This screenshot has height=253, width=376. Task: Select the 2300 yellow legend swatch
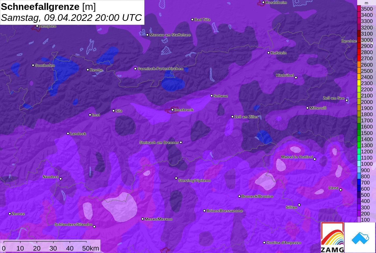(x=359, y=83)
